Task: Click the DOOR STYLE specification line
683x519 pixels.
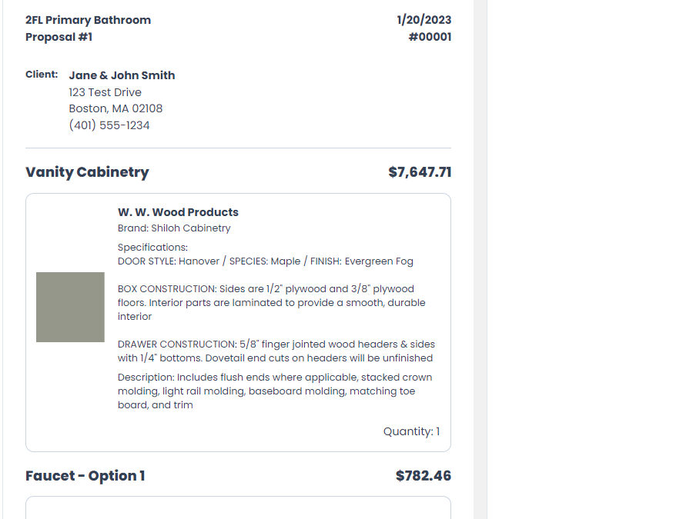Action: point(266,261)
